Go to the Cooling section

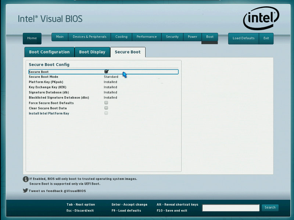[121, 36]
